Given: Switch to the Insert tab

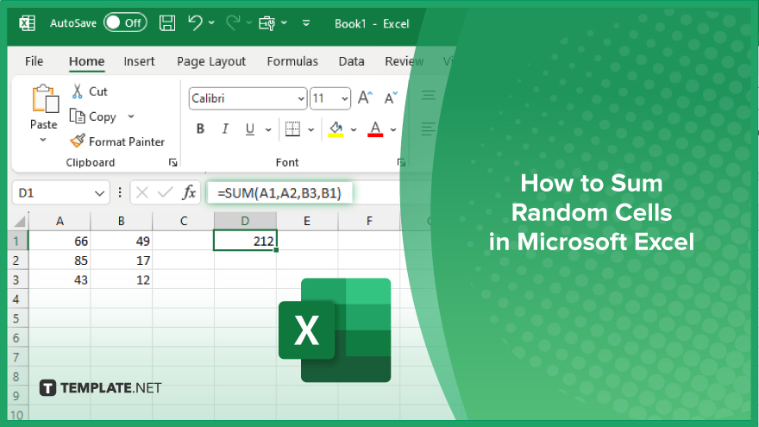Looking at the screenshot, I should tap(139, 61).
